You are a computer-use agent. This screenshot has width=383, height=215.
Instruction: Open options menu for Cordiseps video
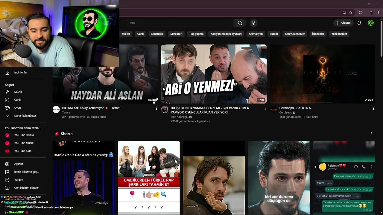(373, 108)
